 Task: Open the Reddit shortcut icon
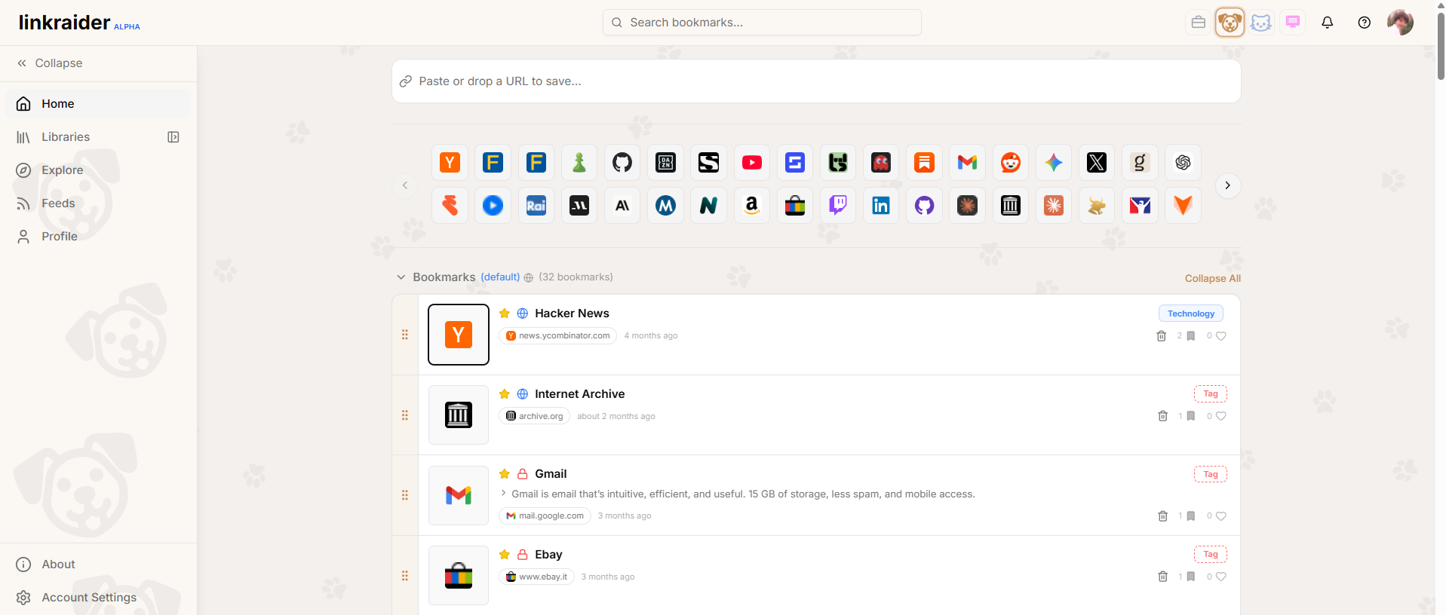click(x=1011, y=163)
